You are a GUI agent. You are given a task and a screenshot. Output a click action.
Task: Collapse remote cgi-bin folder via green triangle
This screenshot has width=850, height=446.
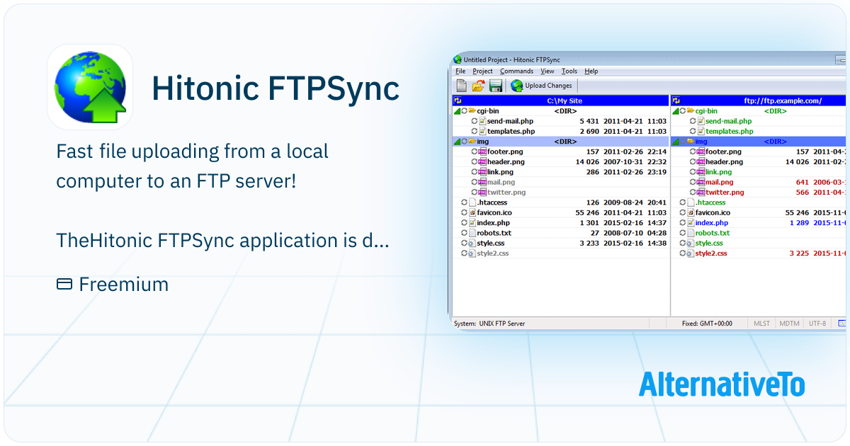click(675, 111)
